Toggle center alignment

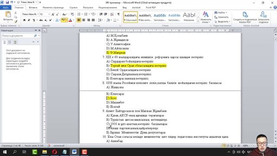click(x=84, y=20)
